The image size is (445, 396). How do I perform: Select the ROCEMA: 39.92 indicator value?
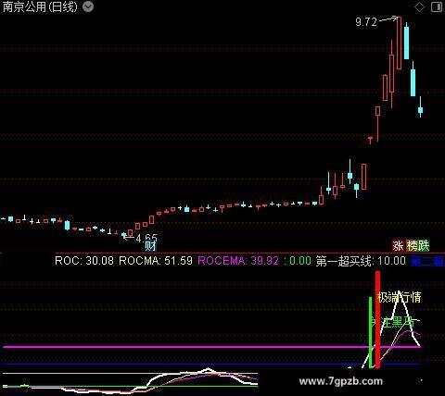click(238, 261)
